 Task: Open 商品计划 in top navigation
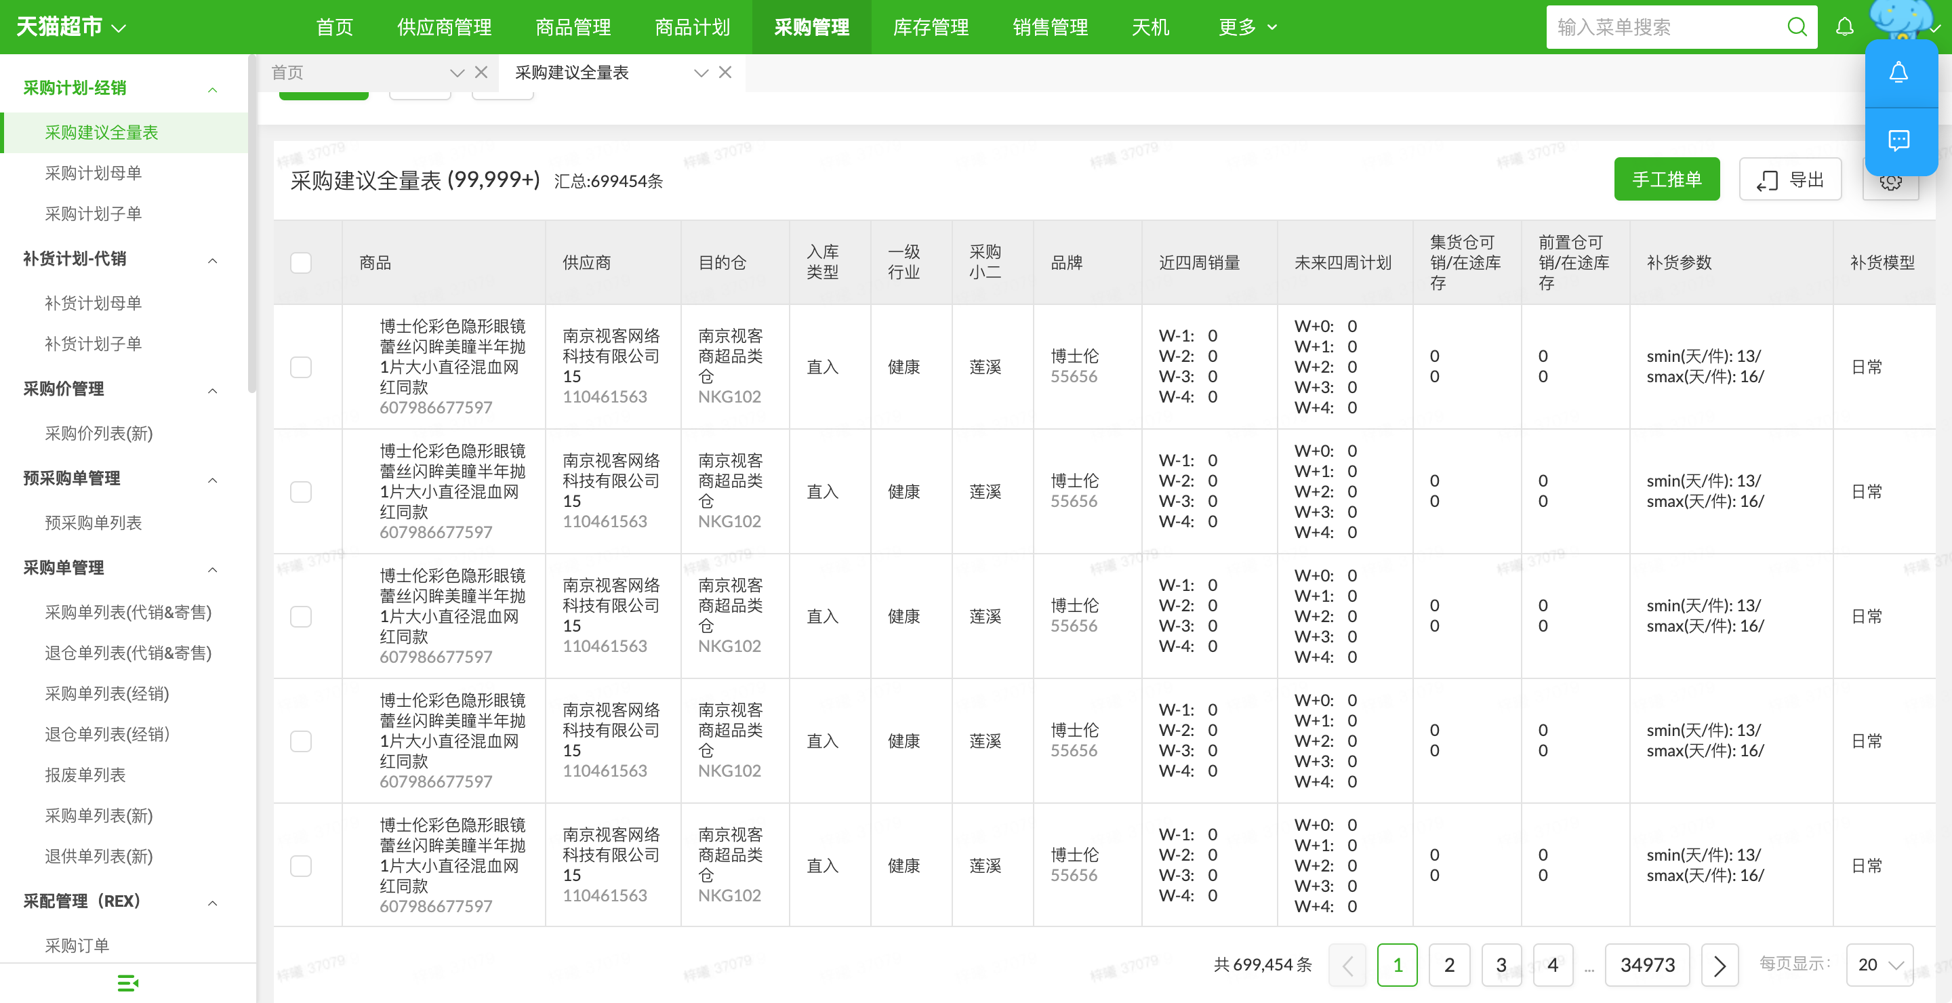tap(692, 27)
